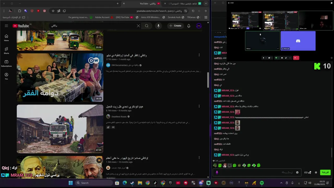Open Discord call more options dots

click(290, 58)
